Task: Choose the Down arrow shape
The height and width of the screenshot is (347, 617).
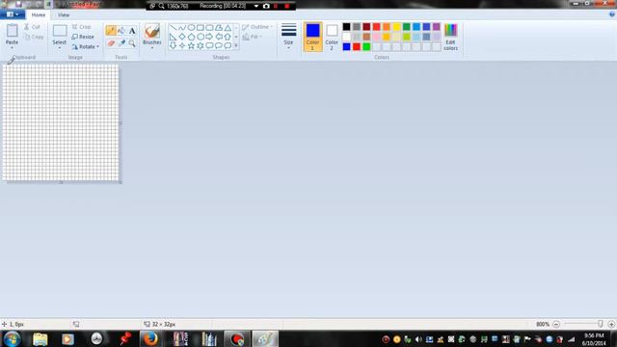Action: (173, 45)
